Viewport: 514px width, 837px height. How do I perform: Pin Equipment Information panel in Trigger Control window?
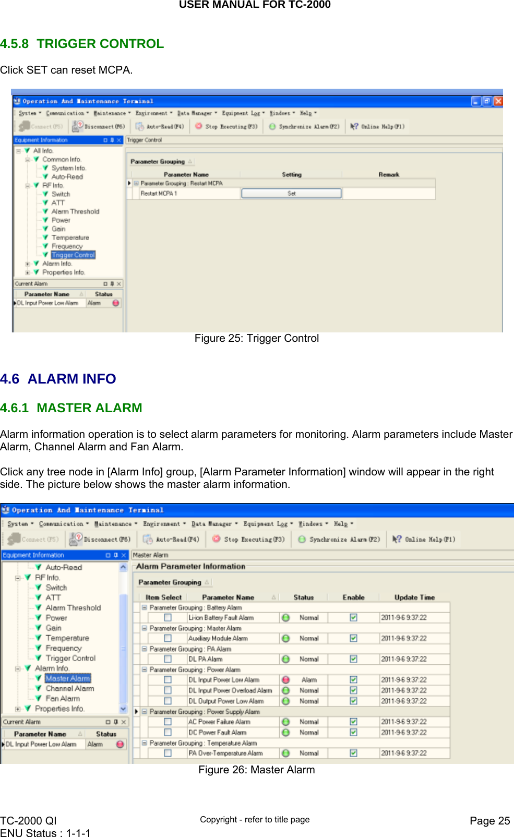(112, 140)
